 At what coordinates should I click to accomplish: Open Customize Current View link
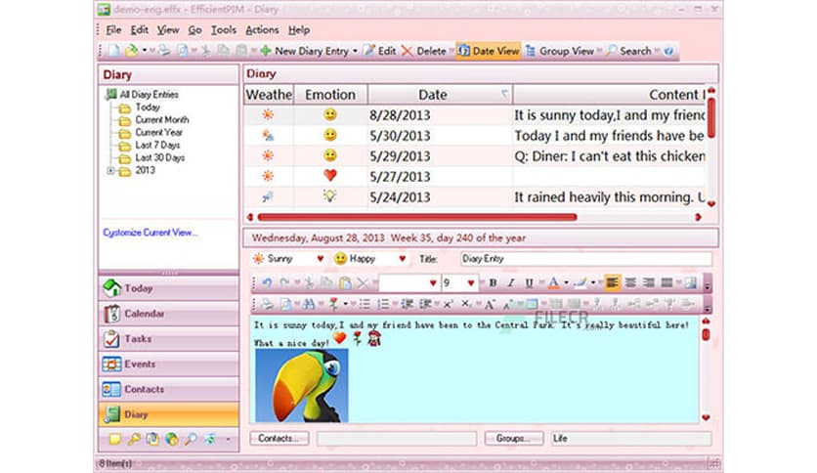[150, 233]
